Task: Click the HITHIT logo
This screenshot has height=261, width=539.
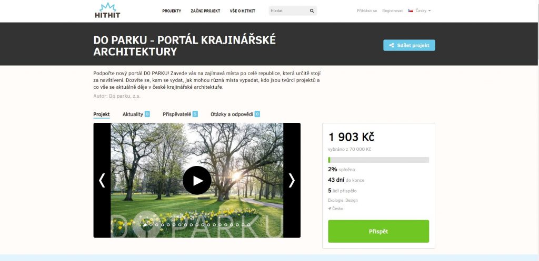Action: pyautogui.click(x=107, y=11)
